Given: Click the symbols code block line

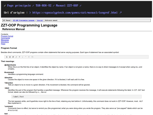Looking at the screenshot, I should 76,57.
